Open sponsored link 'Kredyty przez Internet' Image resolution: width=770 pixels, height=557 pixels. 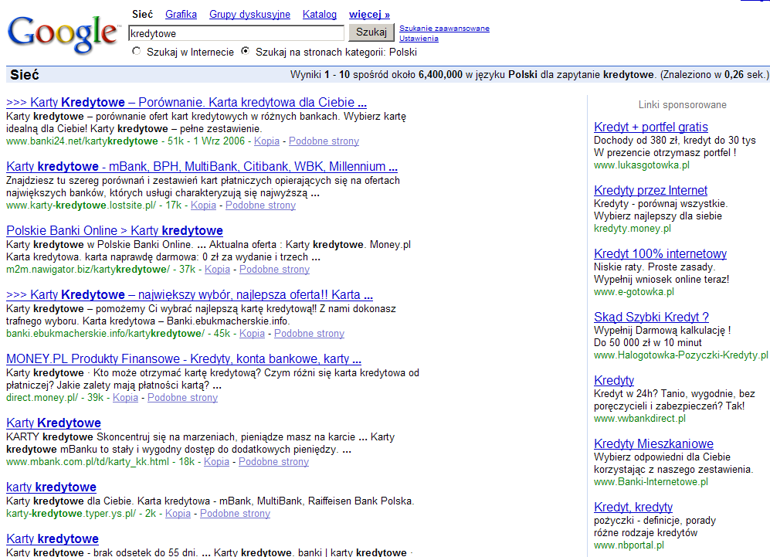tap(650, 190)
